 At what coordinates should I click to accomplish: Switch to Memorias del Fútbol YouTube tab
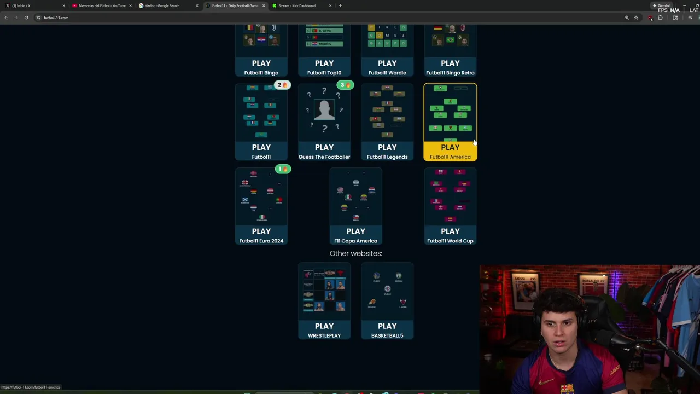[102, 5]
